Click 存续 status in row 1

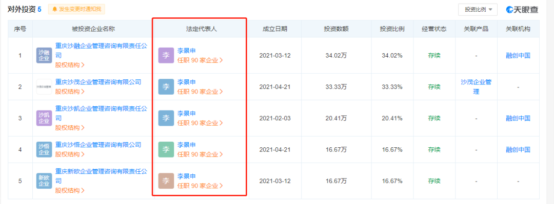coord(434,55)
